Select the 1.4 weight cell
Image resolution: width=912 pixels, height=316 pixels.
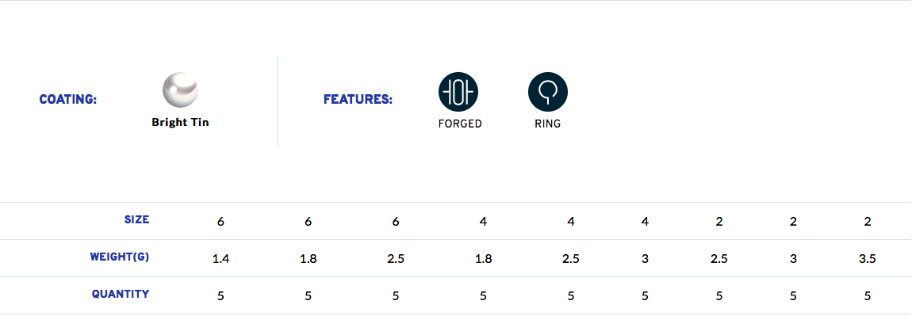tap(220, 259)
